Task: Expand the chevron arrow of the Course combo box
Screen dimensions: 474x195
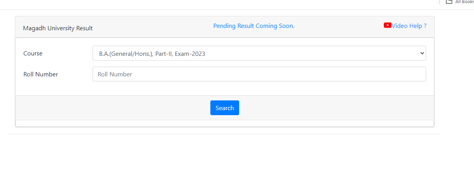Action: pyautogui.click(x=422, y=53)
